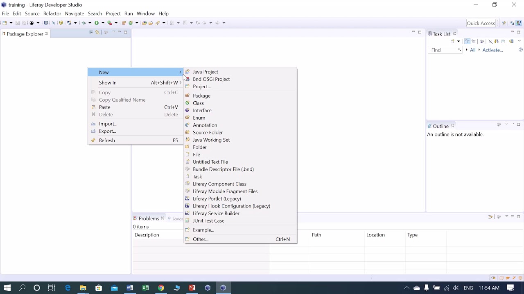The height and width of the screenshot is (294, 524).
Task: Open Google Chrome from the taskbar
Action: 161,288
